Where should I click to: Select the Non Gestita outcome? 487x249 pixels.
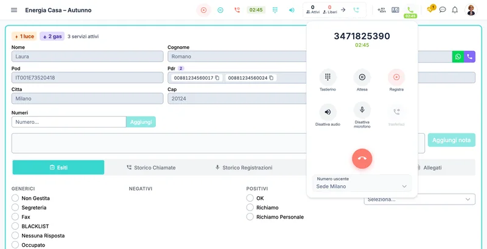coord(15,198)
